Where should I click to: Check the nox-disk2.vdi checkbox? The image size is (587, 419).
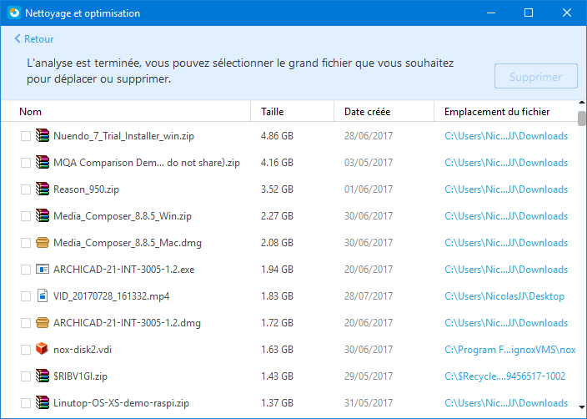(26, 350)
